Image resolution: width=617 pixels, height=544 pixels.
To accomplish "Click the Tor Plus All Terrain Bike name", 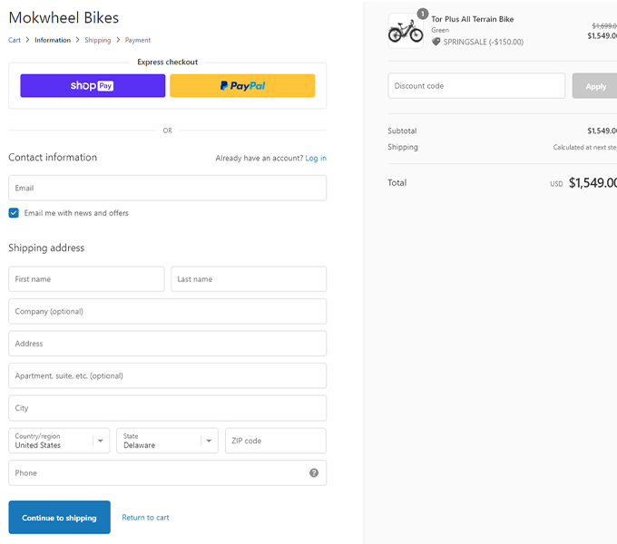I will click(472, 19).
